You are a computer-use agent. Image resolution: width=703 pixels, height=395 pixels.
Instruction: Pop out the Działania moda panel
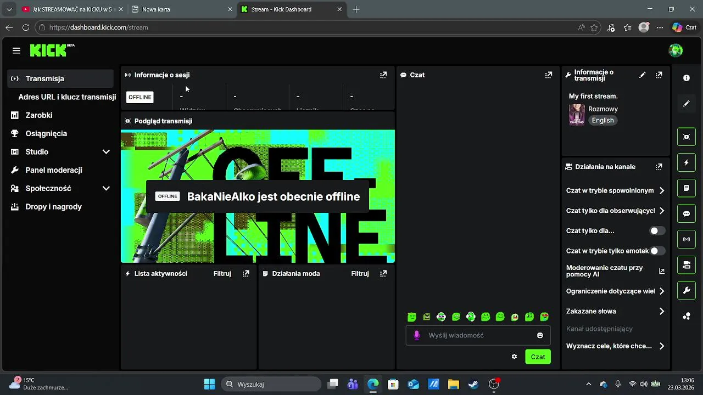[383, 274]
